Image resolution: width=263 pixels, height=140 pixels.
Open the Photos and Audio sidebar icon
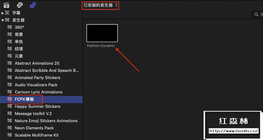pos(20,5)
